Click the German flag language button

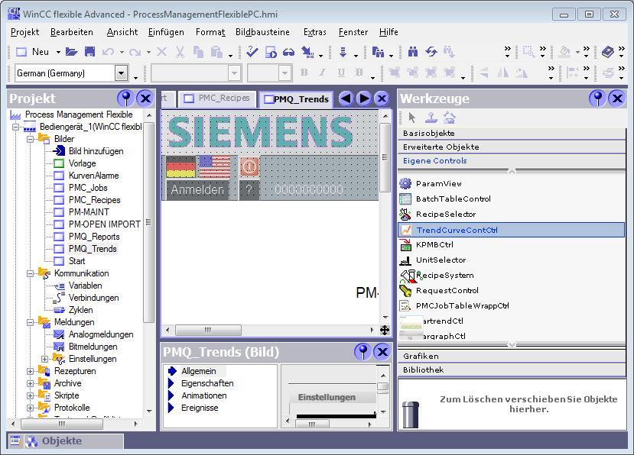tap(180, 166)
